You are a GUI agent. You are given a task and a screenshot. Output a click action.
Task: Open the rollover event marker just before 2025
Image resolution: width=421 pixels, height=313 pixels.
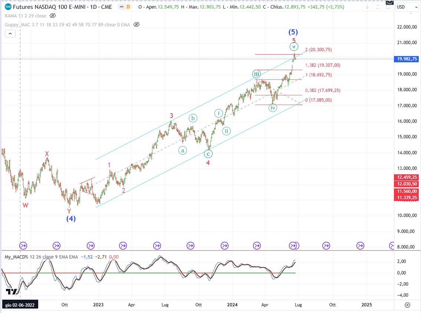point(360,246)
